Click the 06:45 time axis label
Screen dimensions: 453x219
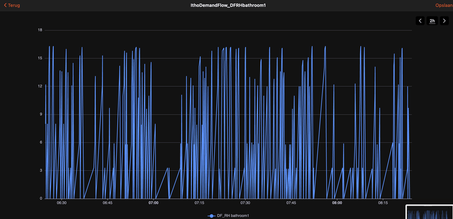click(108, 203)
